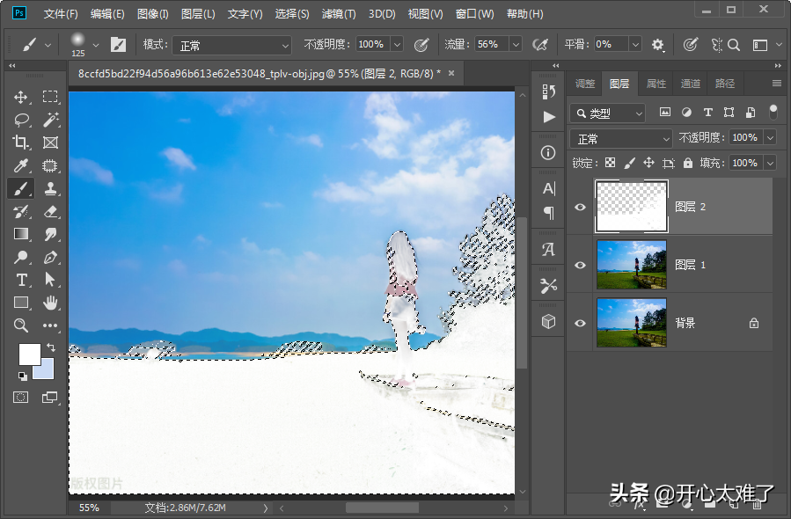Open the 文件(F) menu
The image size is (791, 519).
tap(61, 14)
